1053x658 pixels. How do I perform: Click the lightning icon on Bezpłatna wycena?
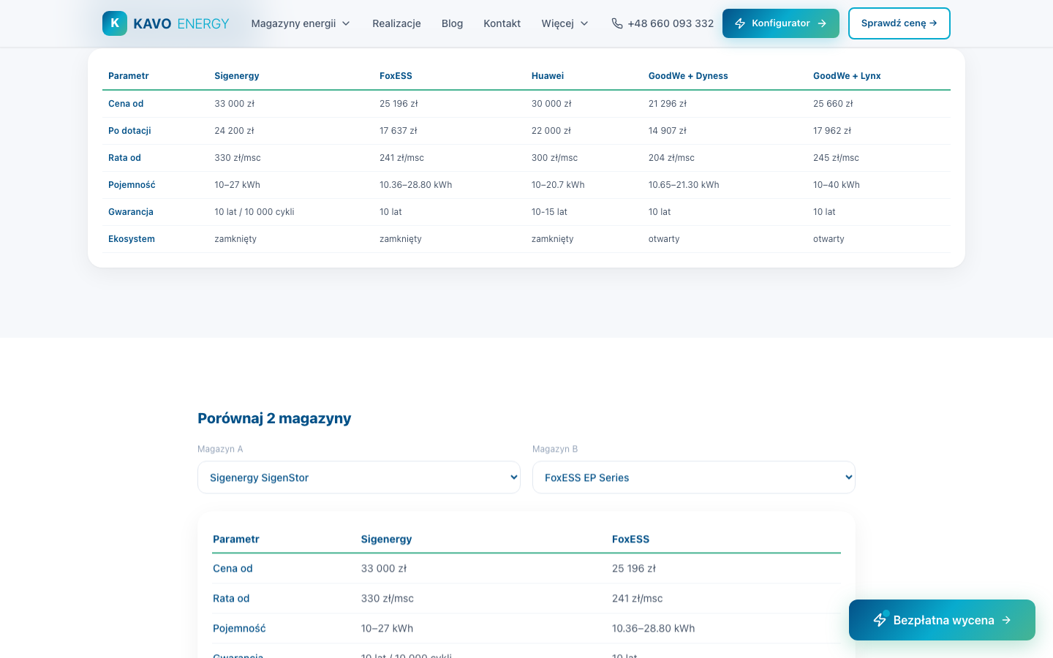[880, 620]
